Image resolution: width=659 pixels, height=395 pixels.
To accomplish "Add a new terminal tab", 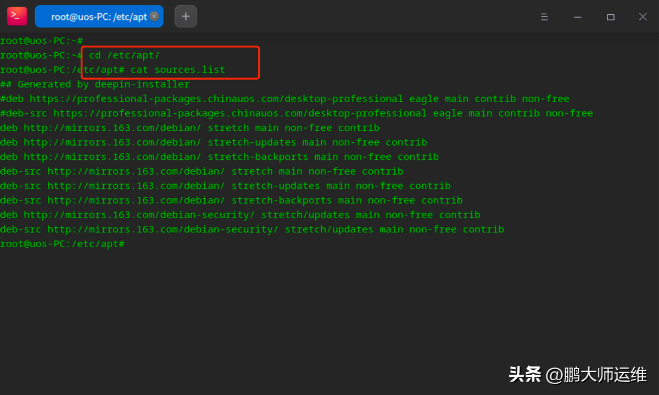I will pos(186,16).
